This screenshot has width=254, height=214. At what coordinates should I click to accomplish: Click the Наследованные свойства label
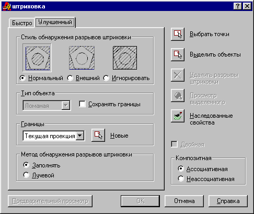pos(211,119)
